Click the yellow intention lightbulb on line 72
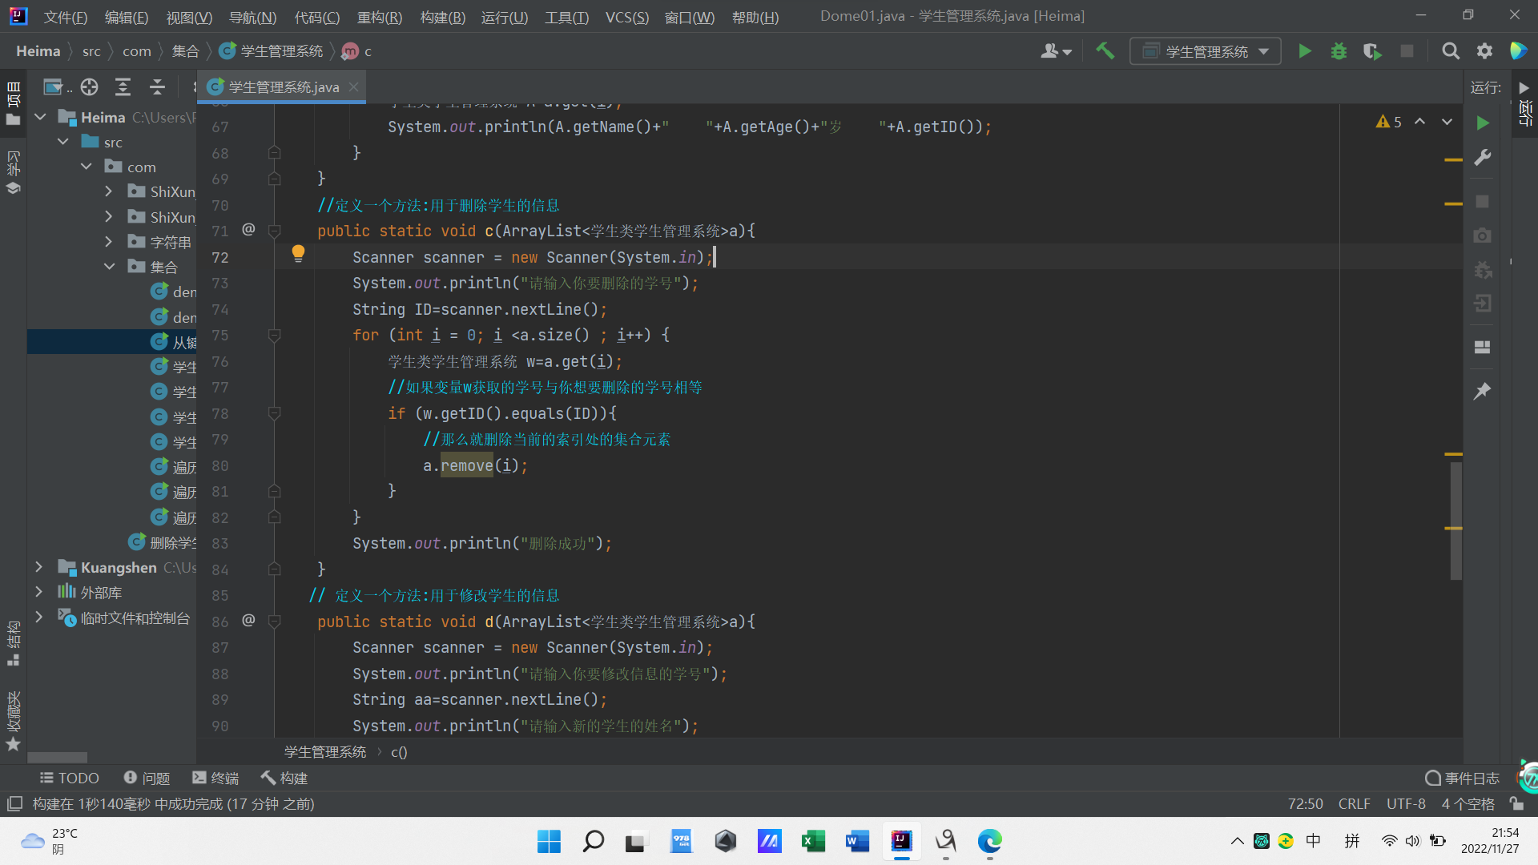The image size is (1538, 865). click(298, 254)
